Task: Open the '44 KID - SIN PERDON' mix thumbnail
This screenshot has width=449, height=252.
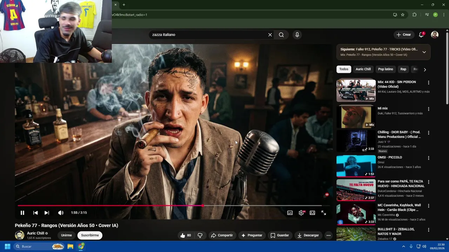Action: [356, 91]
